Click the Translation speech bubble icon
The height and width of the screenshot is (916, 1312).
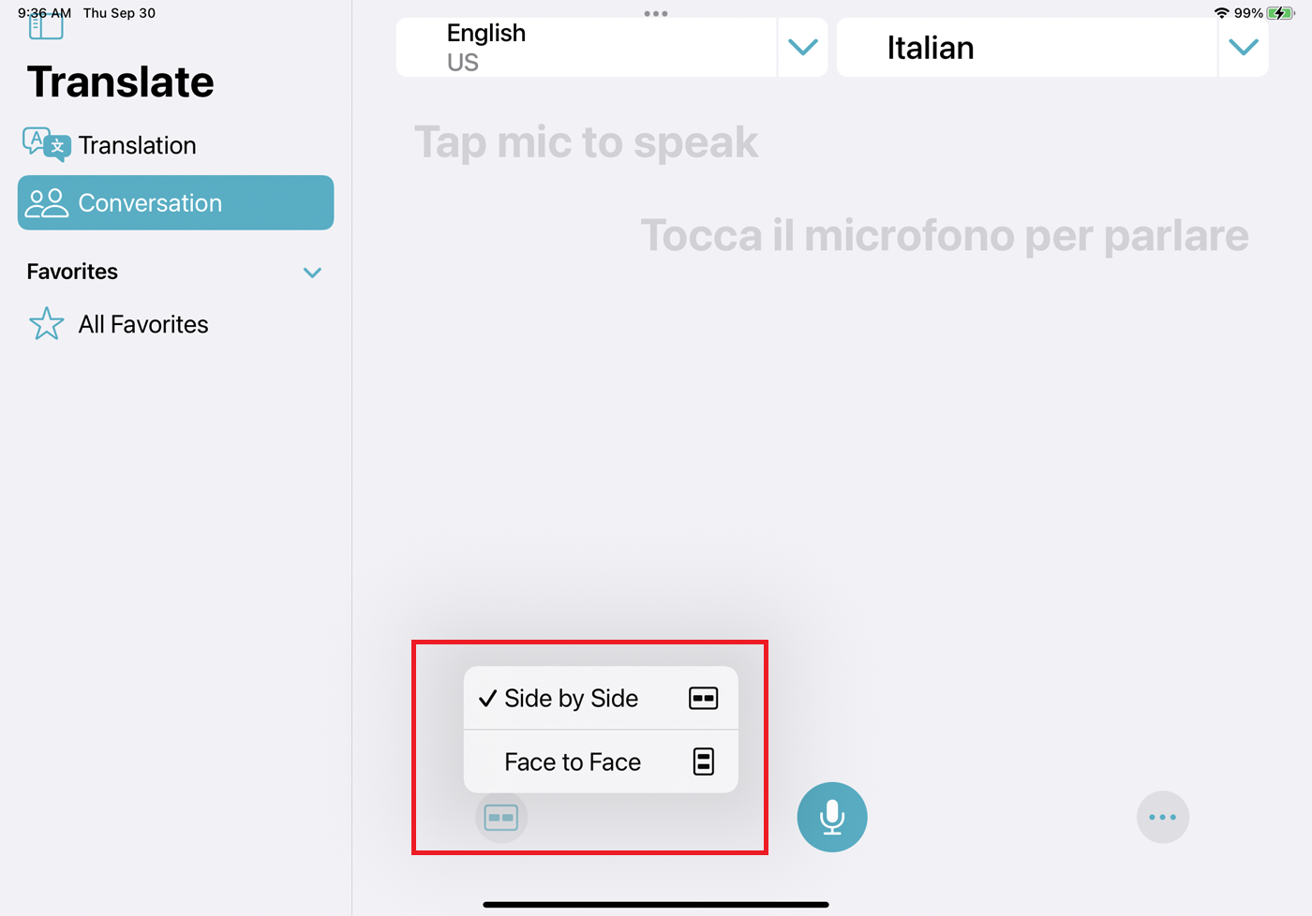46,144
